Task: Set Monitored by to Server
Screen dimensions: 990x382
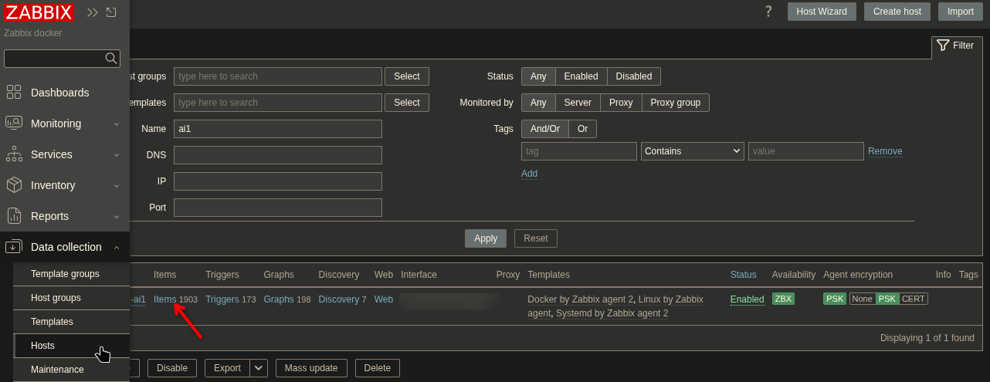Action: (x=578, y=103)
